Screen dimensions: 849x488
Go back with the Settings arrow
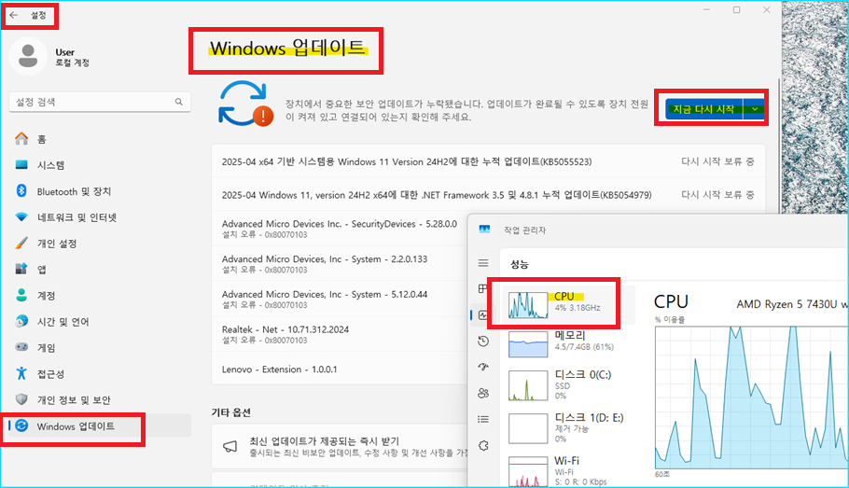[14, 15]
